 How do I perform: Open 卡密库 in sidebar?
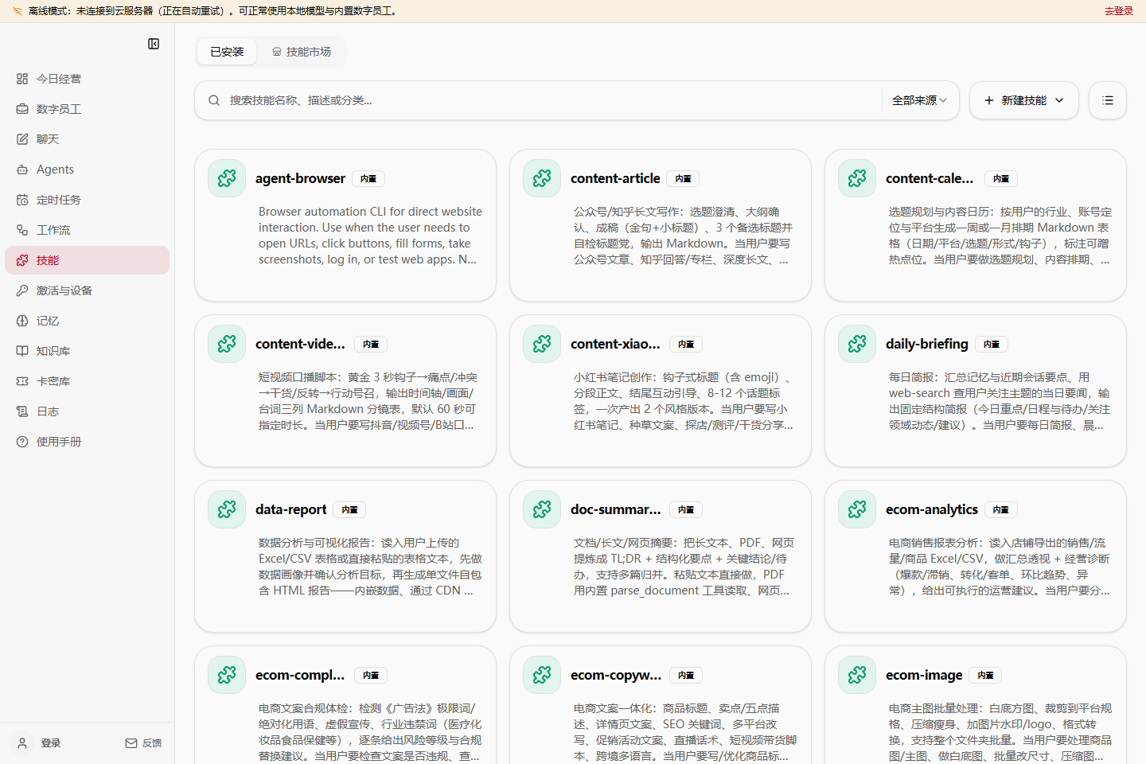click(x=88, y=381)
